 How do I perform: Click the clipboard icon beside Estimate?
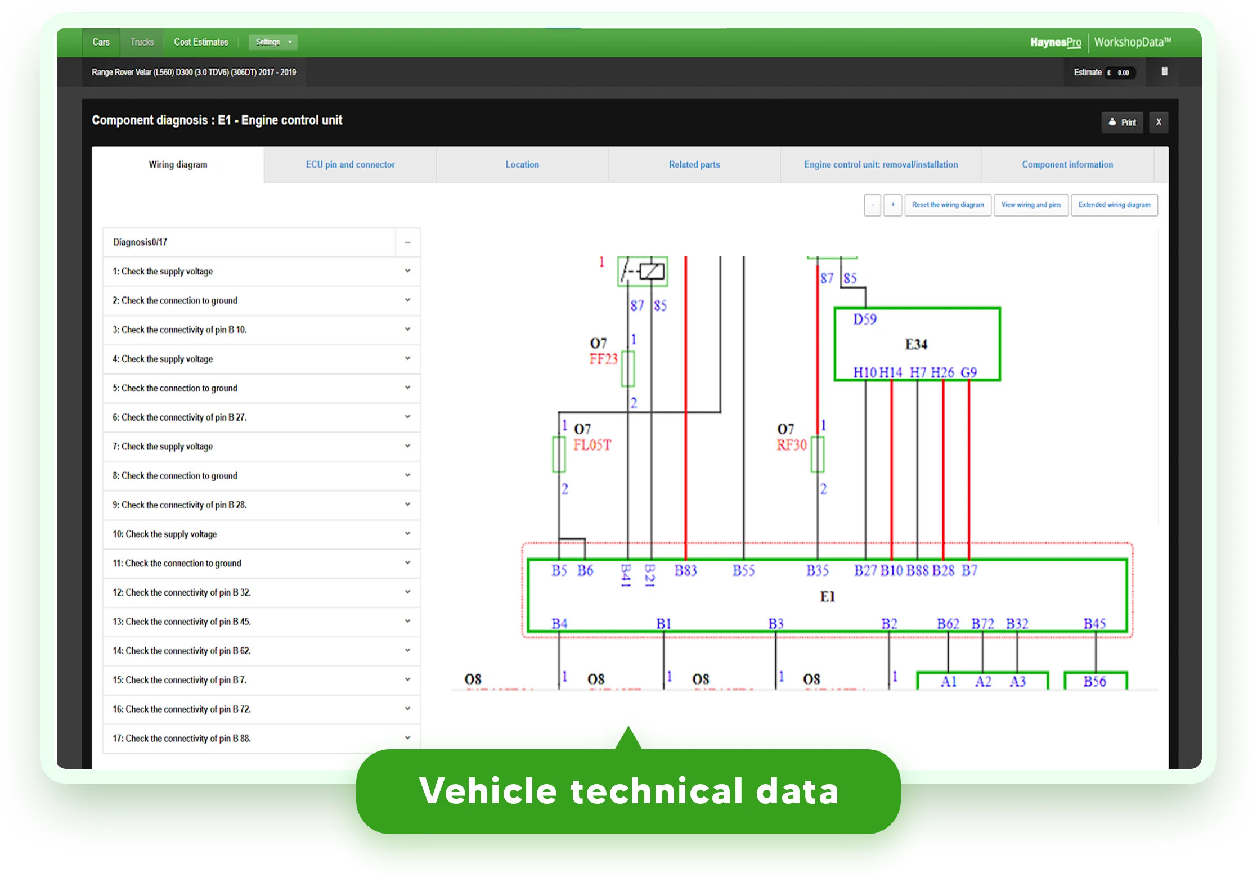(1164, 71)
